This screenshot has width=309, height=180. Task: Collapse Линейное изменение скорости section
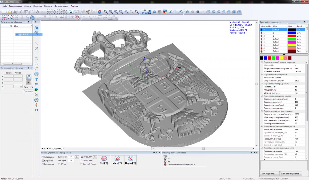point(262,148)
